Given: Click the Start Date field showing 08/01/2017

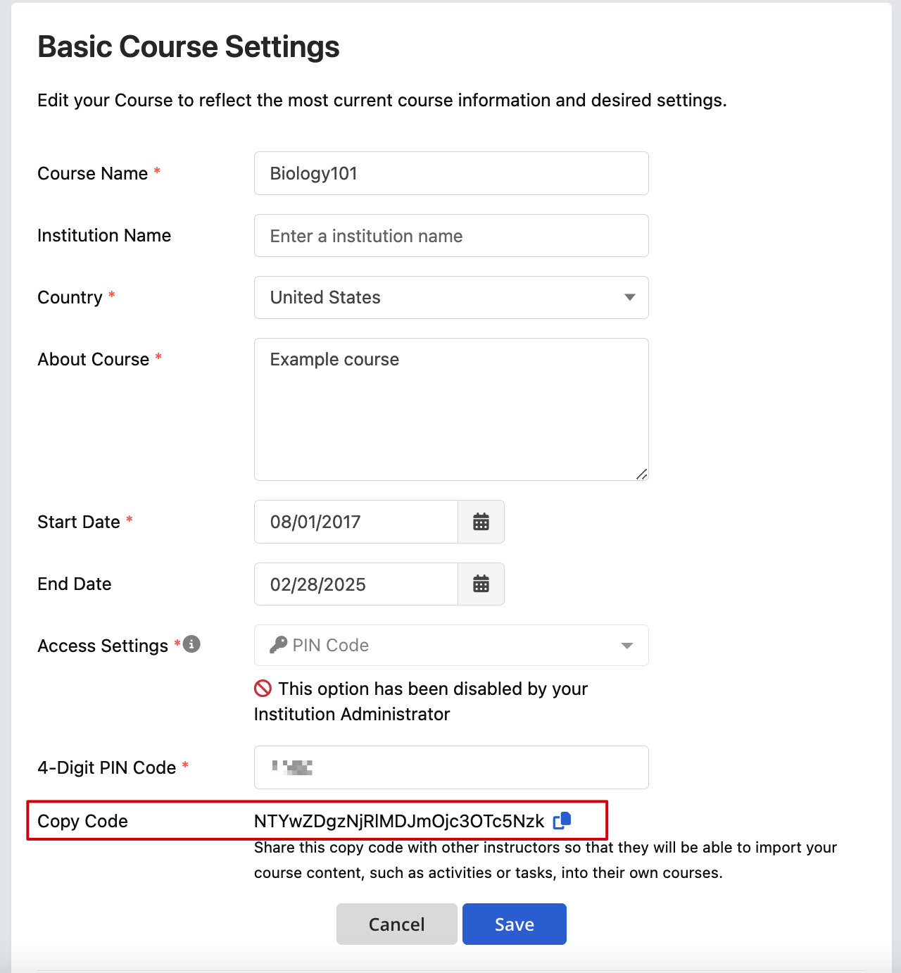Looking at the screenshot, I should [355, 522].
